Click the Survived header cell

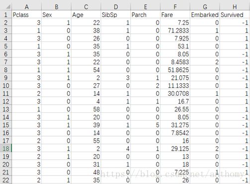[235, 15]
